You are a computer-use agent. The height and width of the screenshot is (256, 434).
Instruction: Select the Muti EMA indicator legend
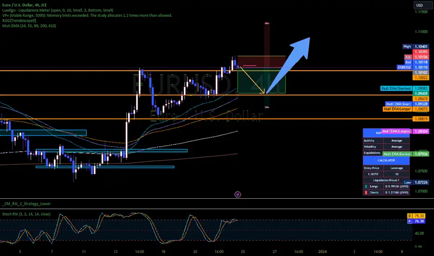29,26
